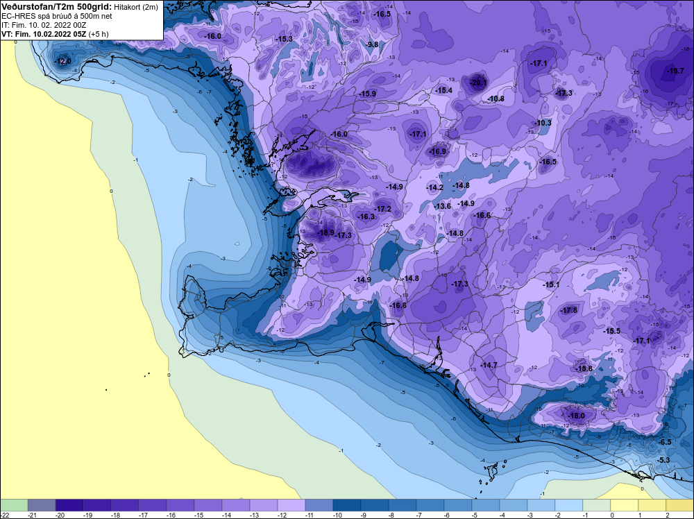
Task: Click the -15.5 temperature label
Action: coord(611,331)
